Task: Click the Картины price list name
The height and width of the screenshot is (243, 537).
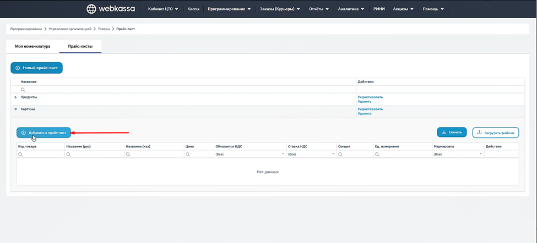Action: click(x=28, y=109)
